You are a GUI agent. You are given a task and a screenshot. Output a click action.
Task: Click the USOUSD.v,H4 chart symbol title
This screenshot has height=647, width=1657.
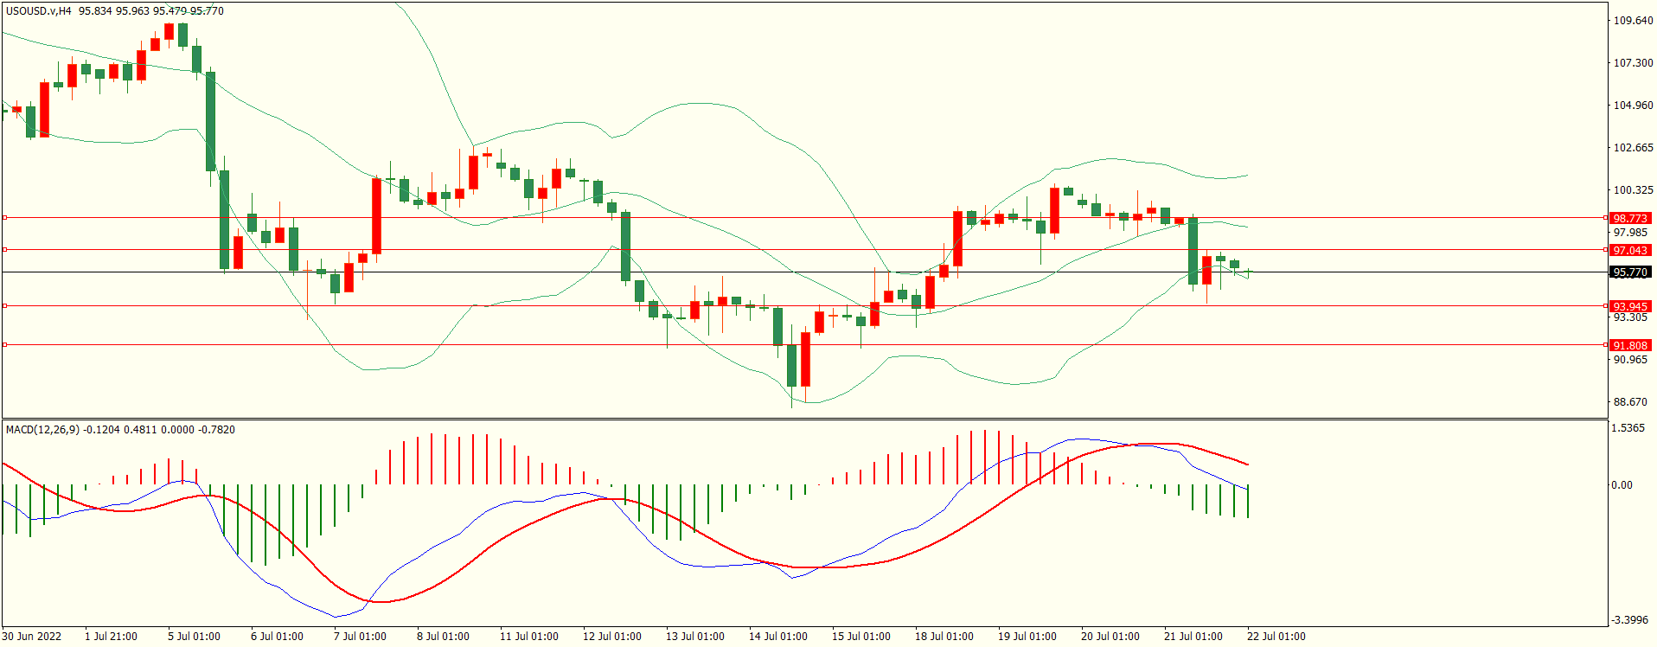tap(39, 11)
